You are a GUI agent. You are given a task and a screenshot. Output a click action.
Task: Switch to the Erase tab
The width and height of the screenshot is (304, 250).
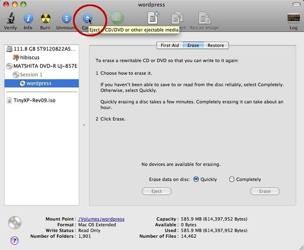point(193,45)
